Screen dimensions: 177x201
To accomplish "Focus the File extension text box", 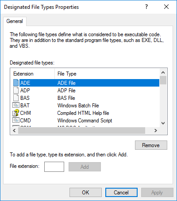I will click(x=54, y=167).
